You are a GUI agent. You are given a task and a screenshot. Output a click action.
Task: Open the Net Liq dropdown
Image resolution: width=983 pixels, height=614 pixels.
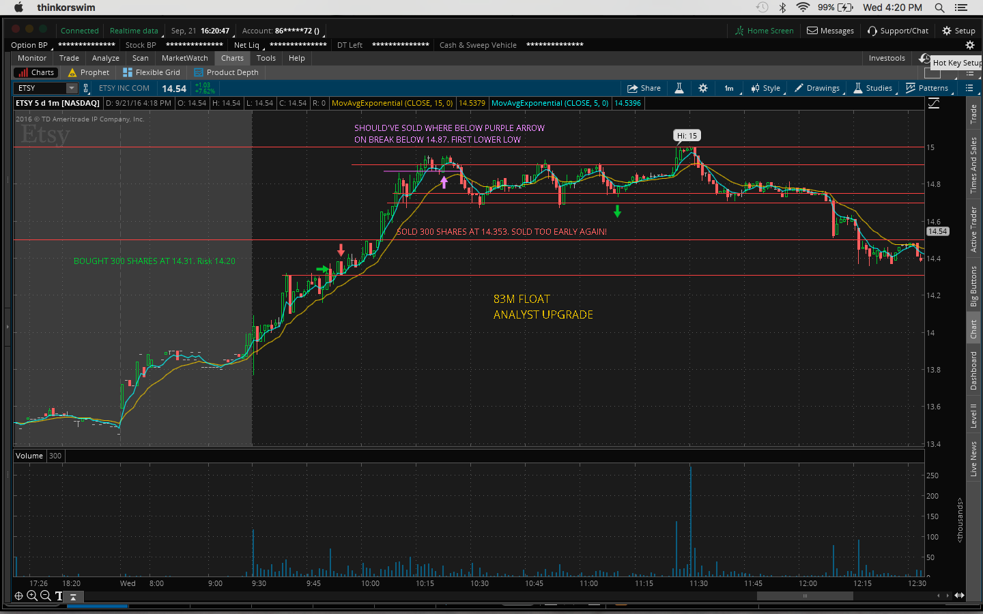coord(248,45)
